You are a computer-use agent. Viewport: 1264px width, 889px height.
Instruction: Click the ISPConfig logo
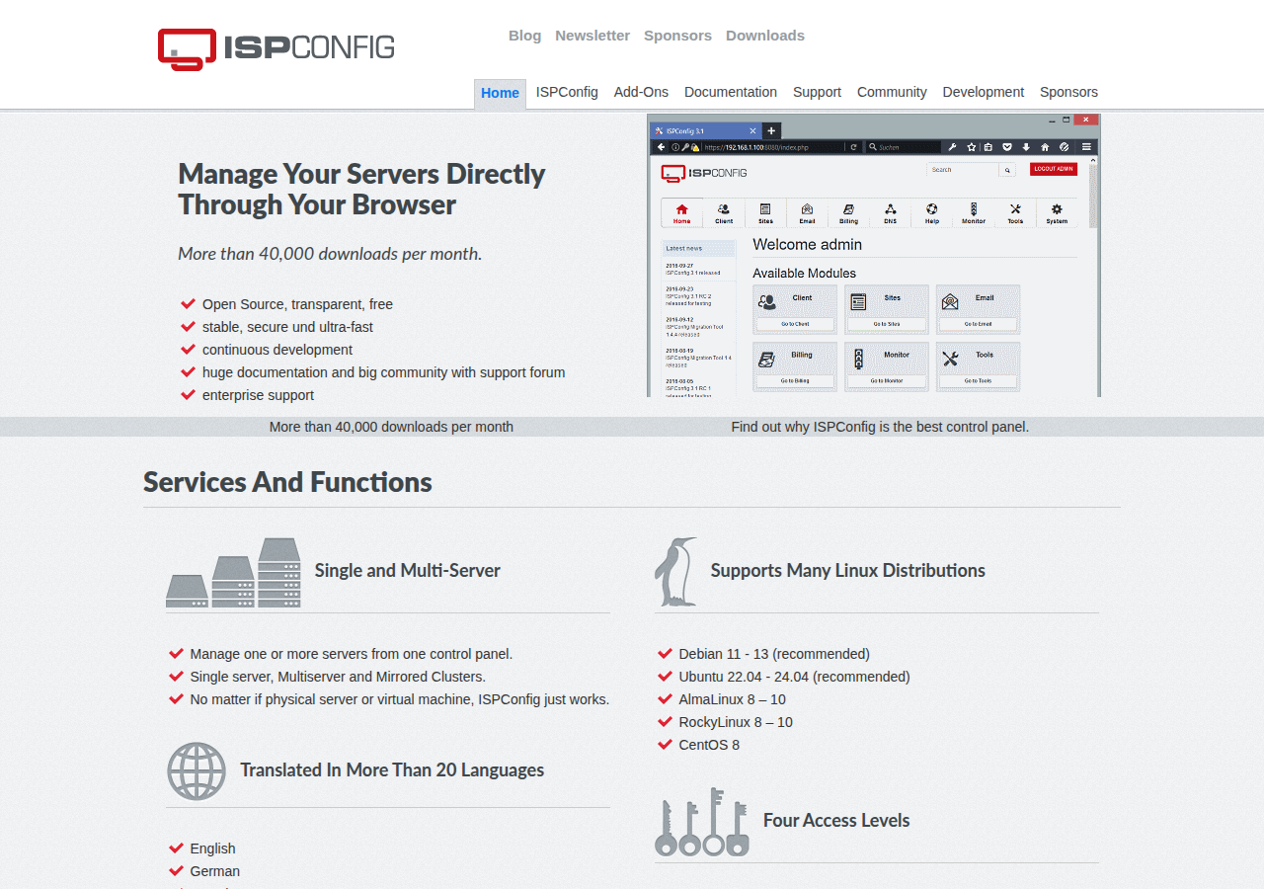click(276, 48)
